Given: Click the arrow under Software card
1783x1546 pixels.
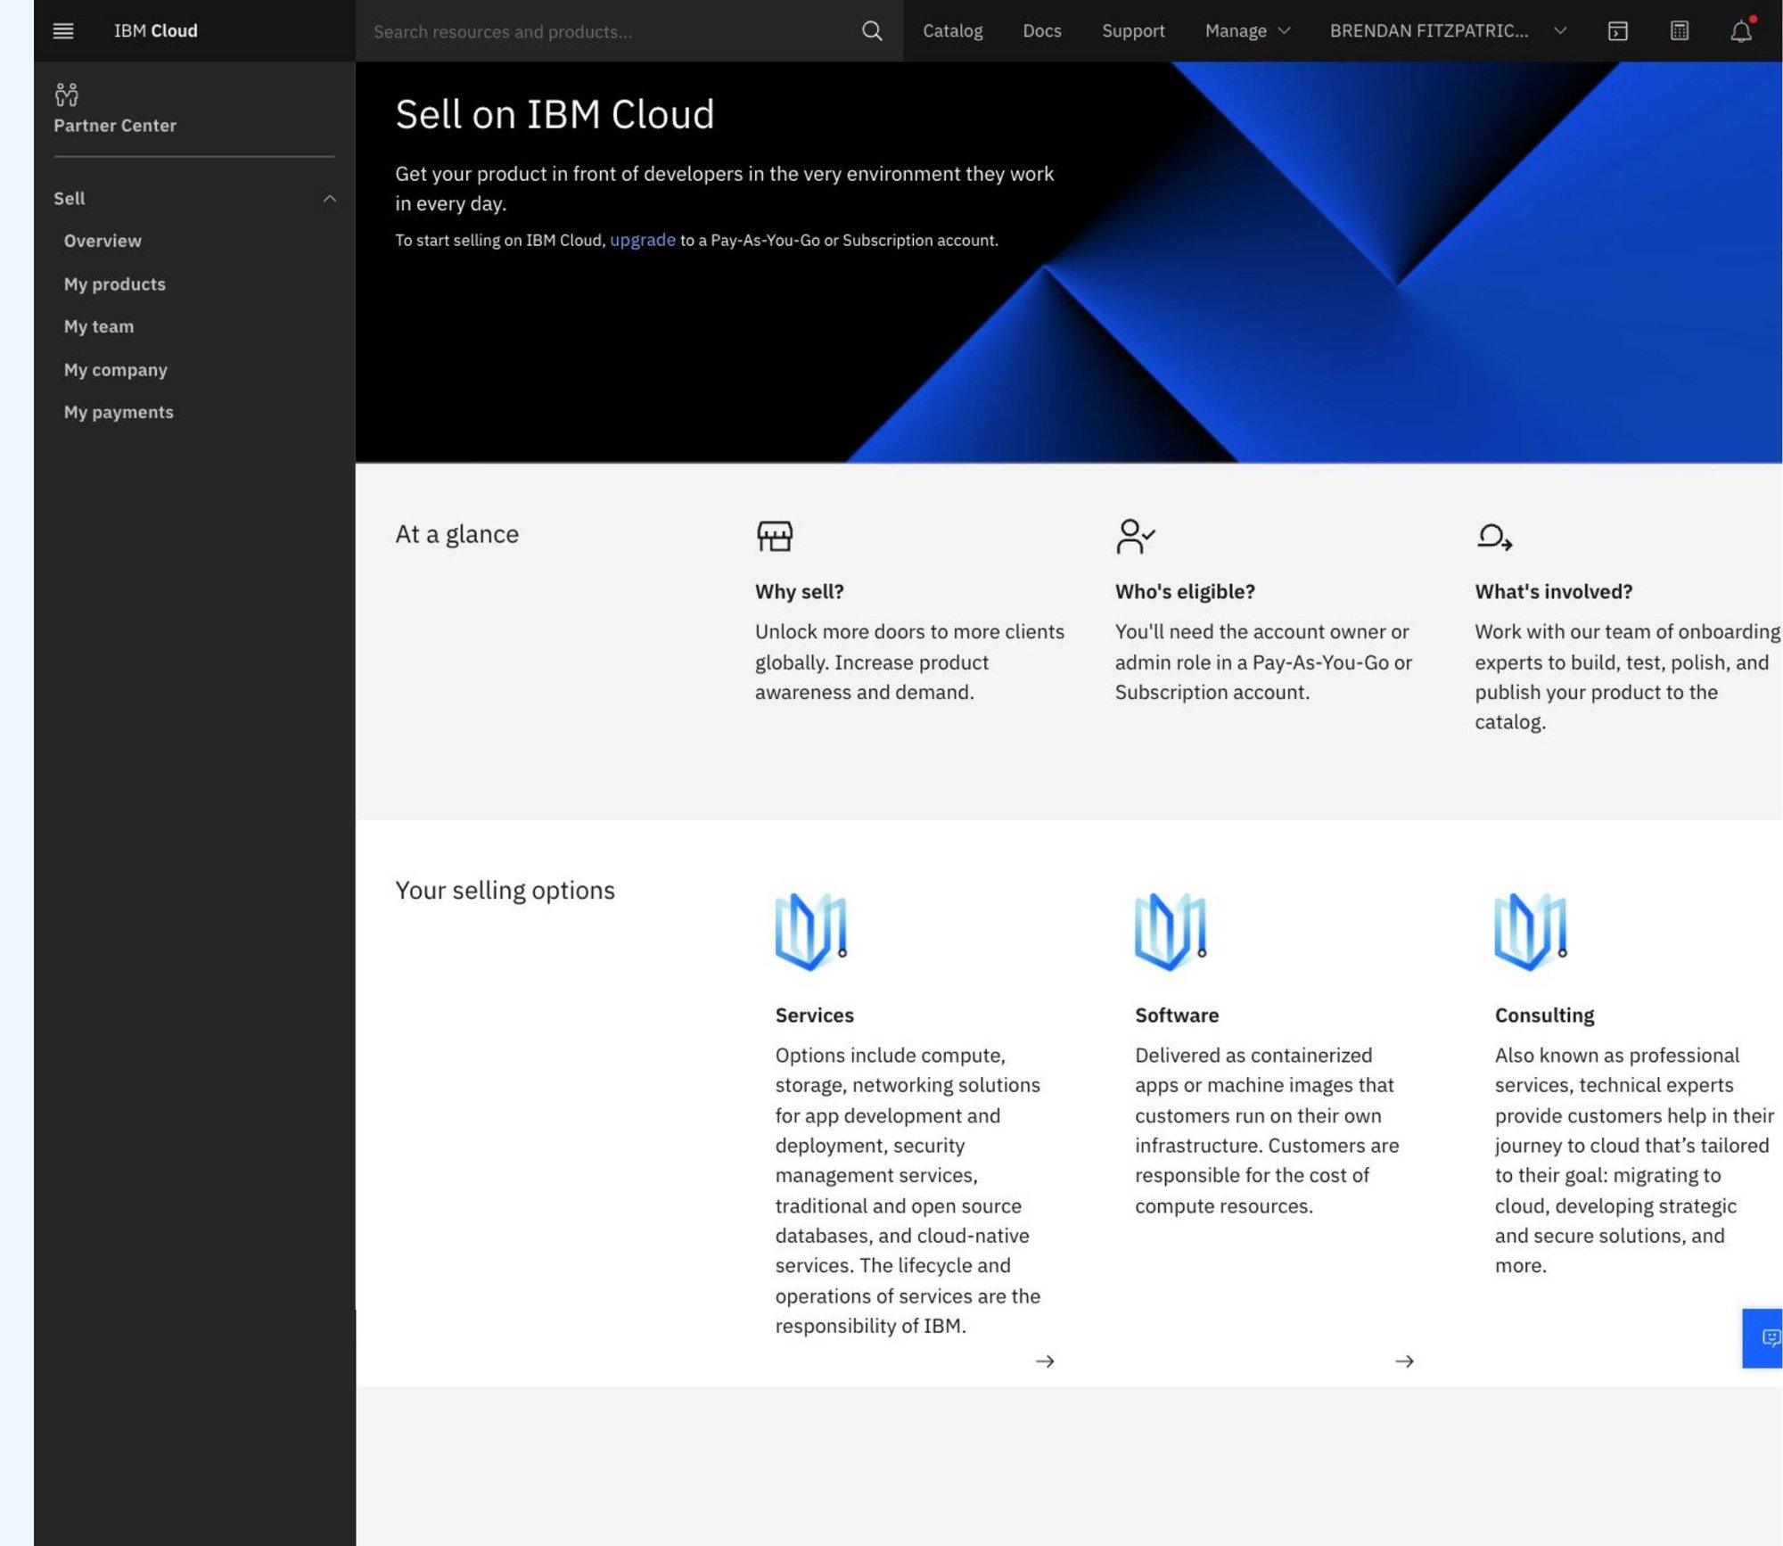Looking at the screenshot, I should 1404,1361.
